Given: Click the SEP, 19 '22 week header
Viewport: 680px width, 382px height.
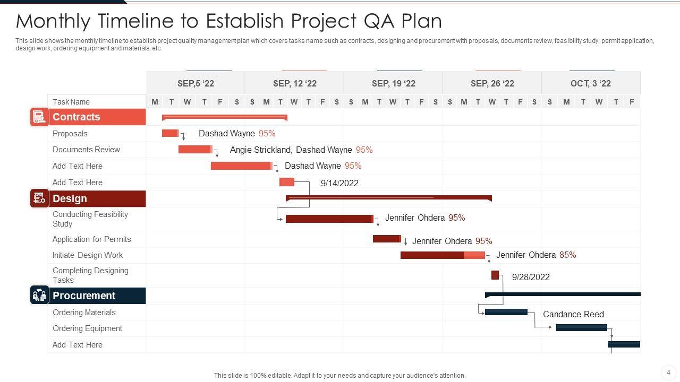Looking at the screenshot, I should point(393,83).
